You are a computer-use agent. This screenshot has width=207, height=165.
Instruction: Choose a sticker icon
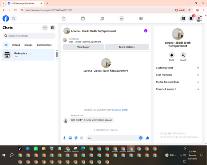76,138
